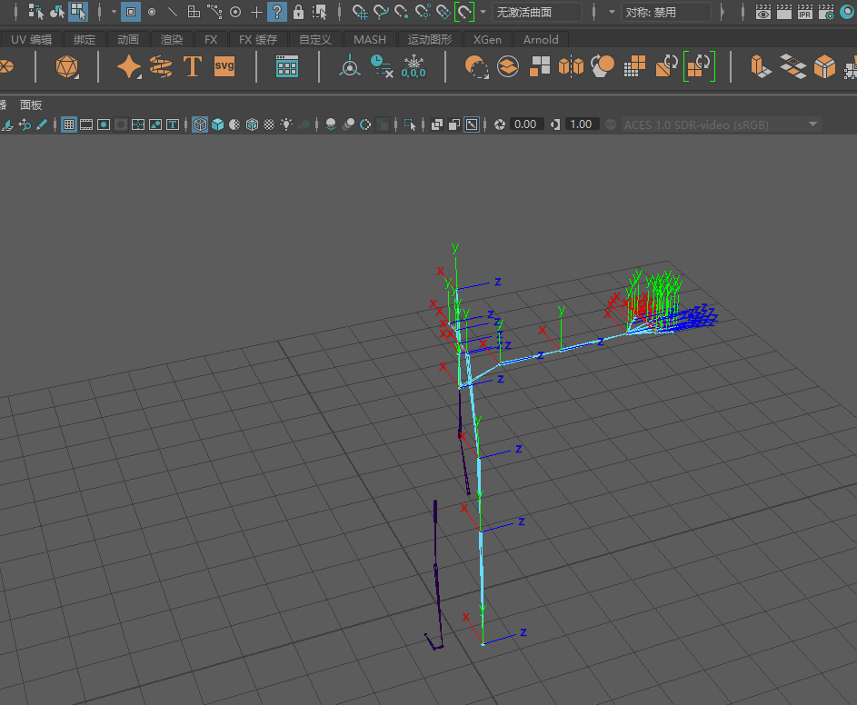857x705 pixels.
Task: Enable snap to grids magnet
Action: coord(360,12)
